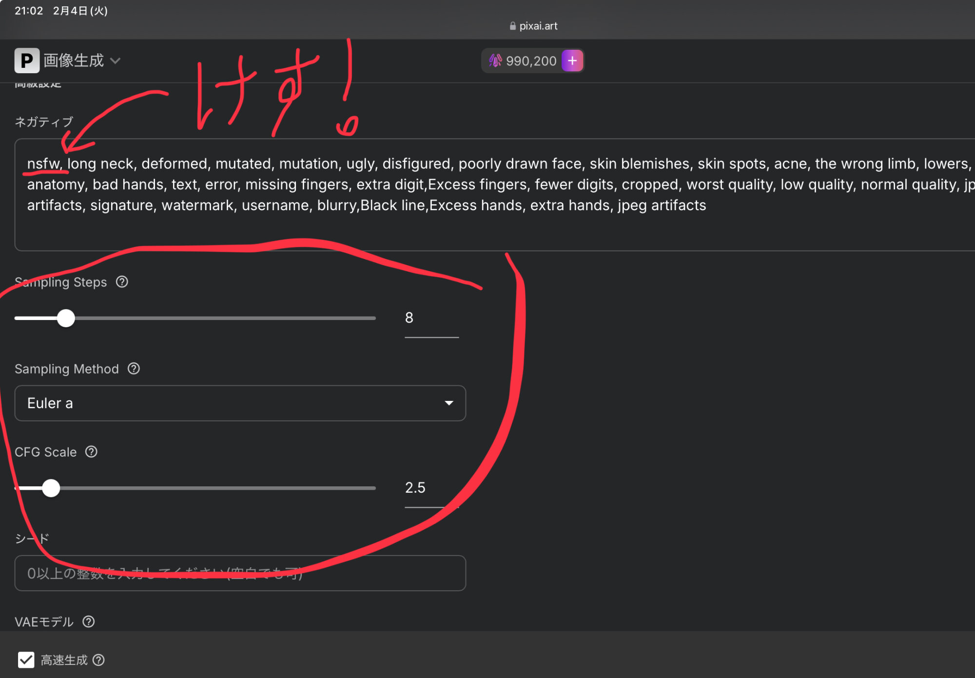
Task: Open Sampling Steps help icon
Action: point(122,282)
